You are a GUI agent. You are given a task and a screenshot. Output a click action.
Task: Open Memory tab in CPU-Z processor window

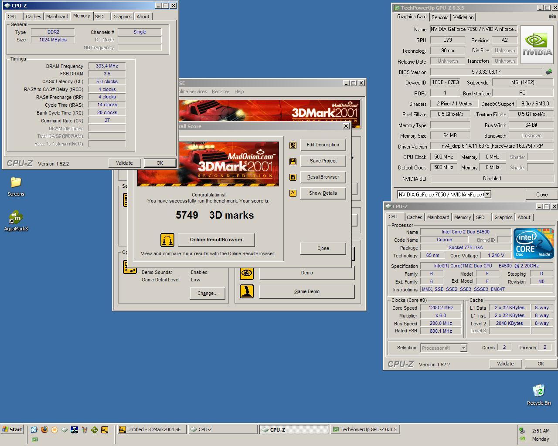(x=462, y=217)
